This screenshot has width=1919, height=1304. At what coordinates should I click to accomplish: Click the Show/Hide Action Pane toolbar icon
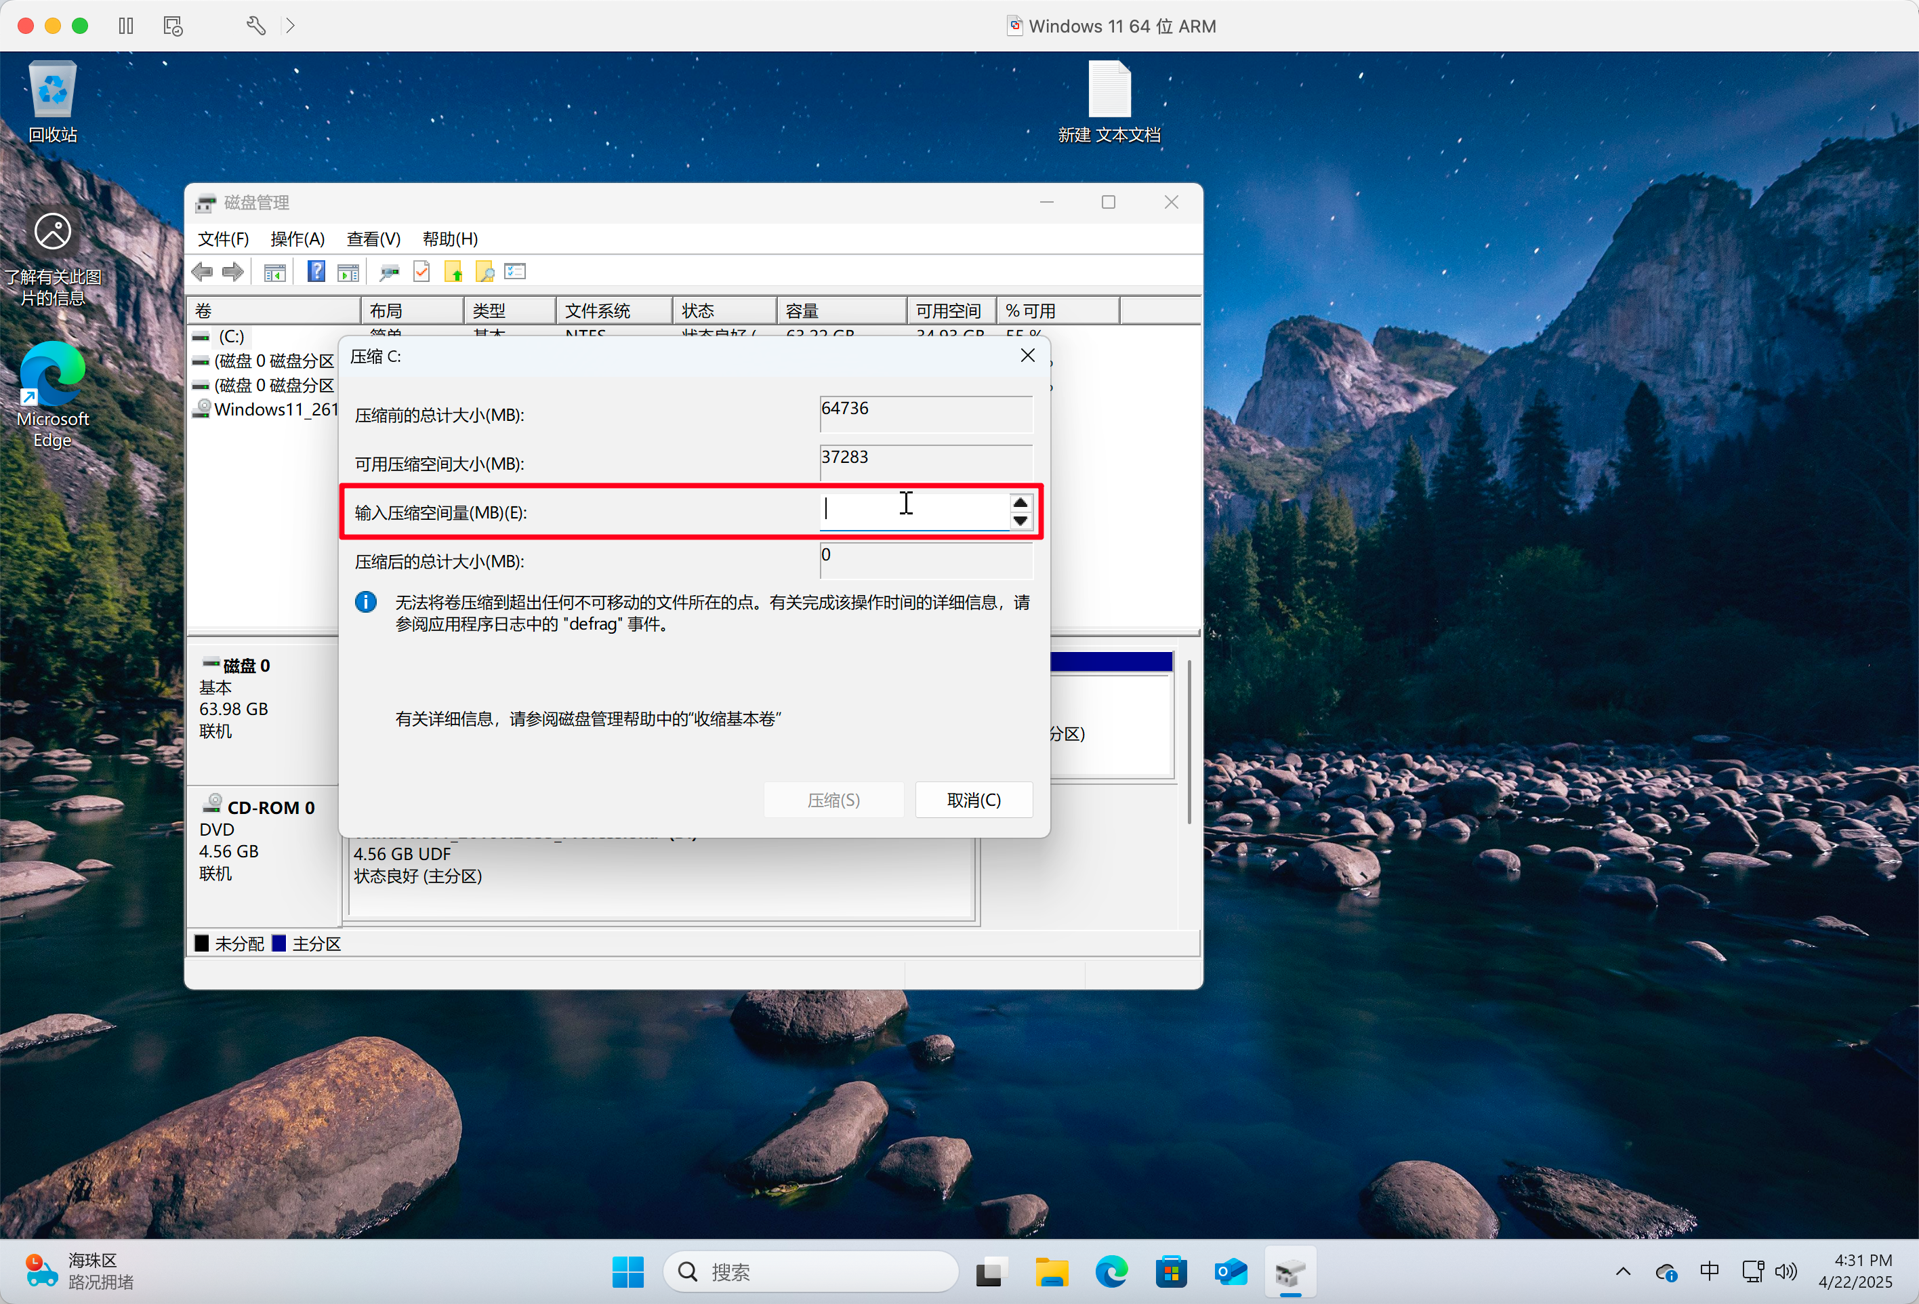(x=348, y=272)
